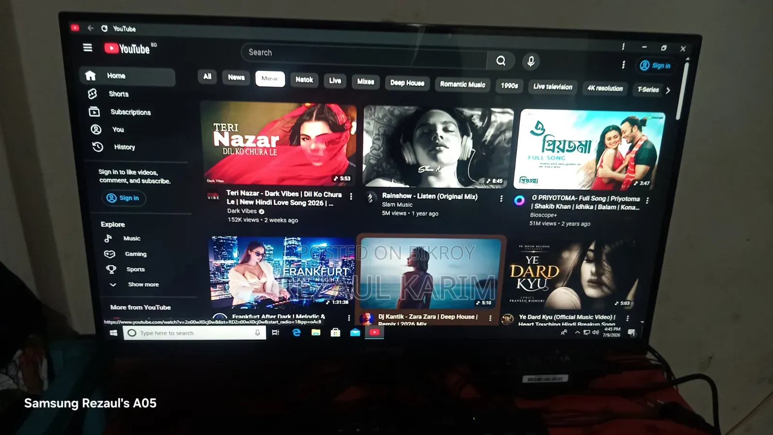
Task: Select the 1990s filter chip
Action: click(x=509, y=86)
